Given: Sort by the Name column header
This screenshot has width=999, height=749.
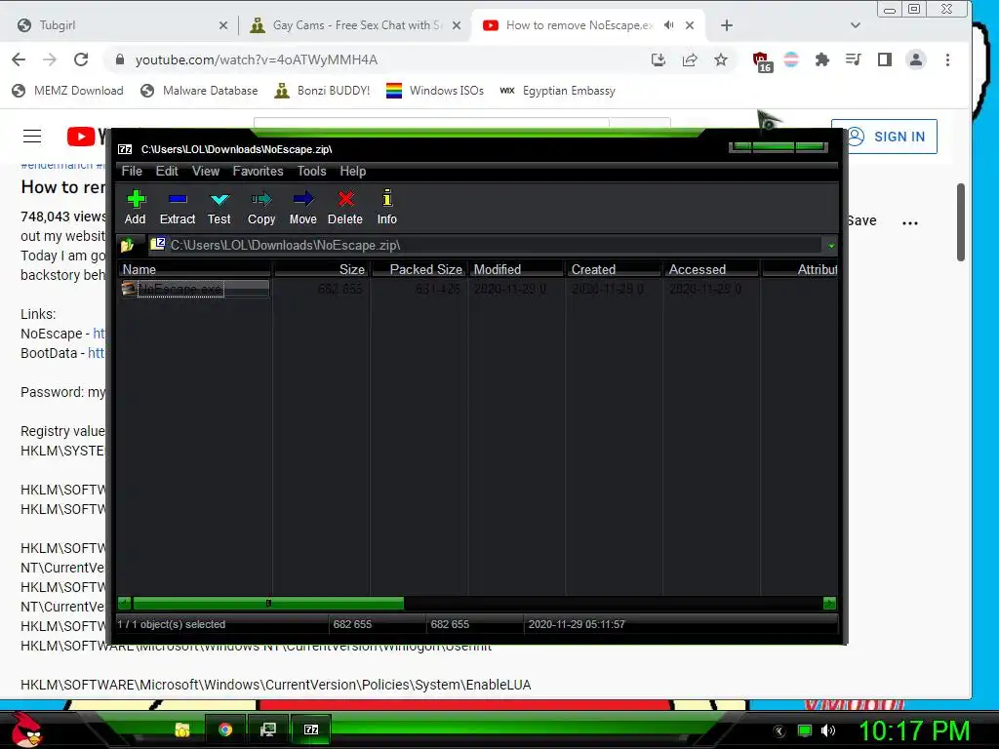Looking at the screenshot, I should 195,269.
